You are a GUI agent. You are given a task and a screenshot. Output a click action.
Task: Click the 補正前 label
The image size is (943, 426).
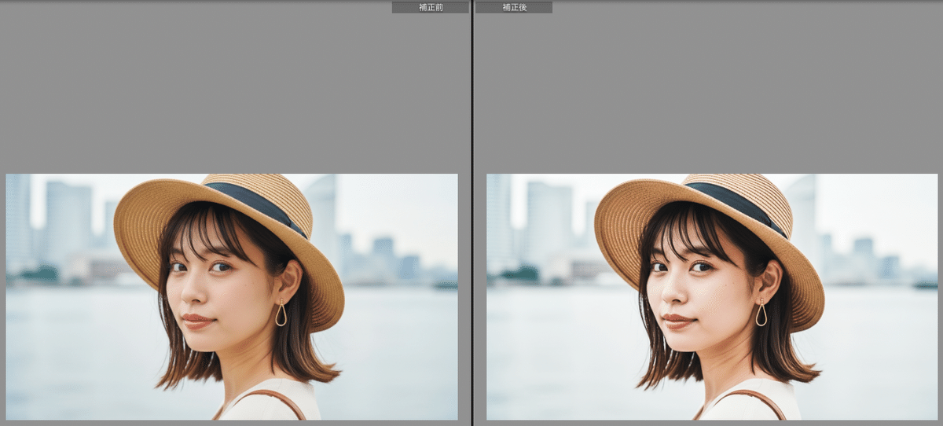tap(430, 7)
